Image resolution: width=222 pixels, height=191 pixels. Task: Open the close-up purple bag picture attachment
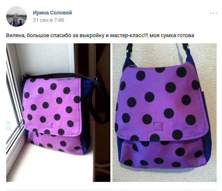point(165,113)
